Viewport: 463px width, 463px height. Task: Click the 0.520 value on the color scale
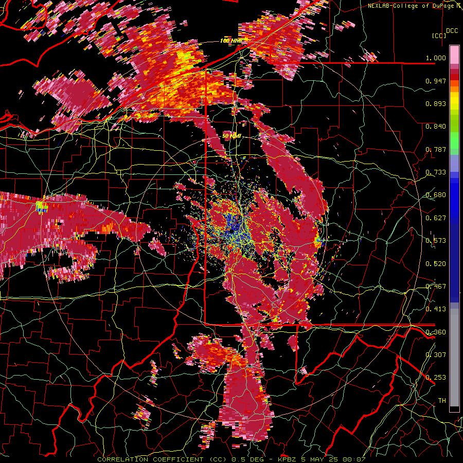(436, 263)
